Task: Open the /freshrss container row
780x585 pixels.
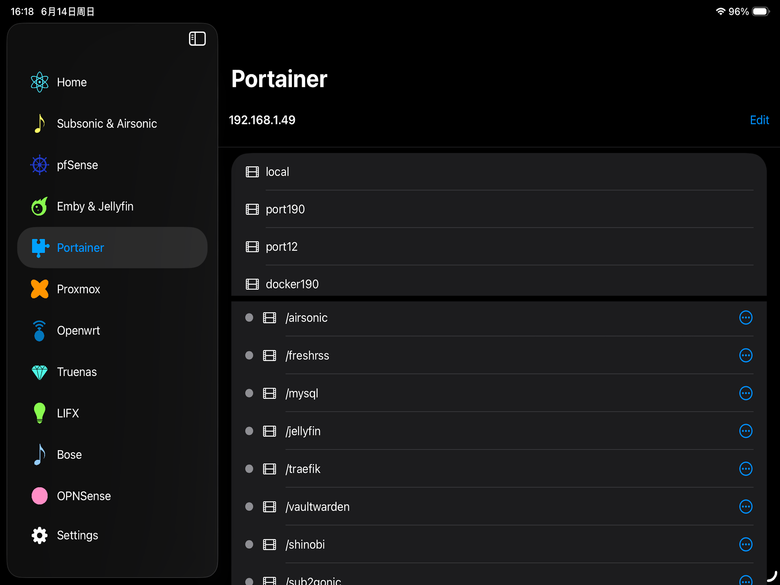Action: tap(499, 355)
